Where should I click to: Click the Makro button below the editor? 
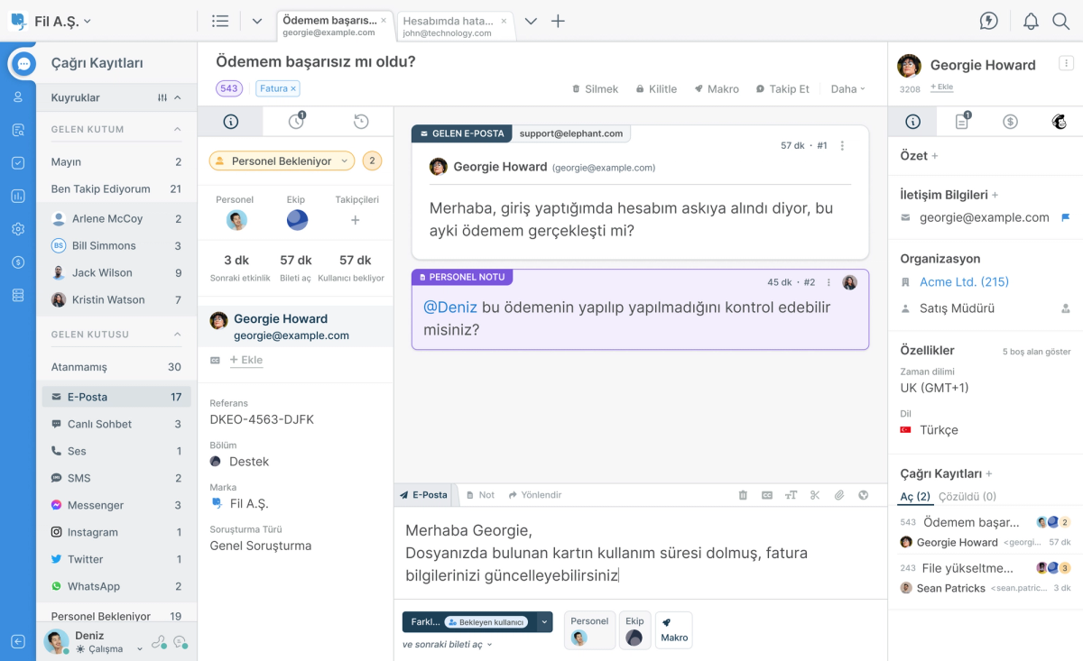674,629
